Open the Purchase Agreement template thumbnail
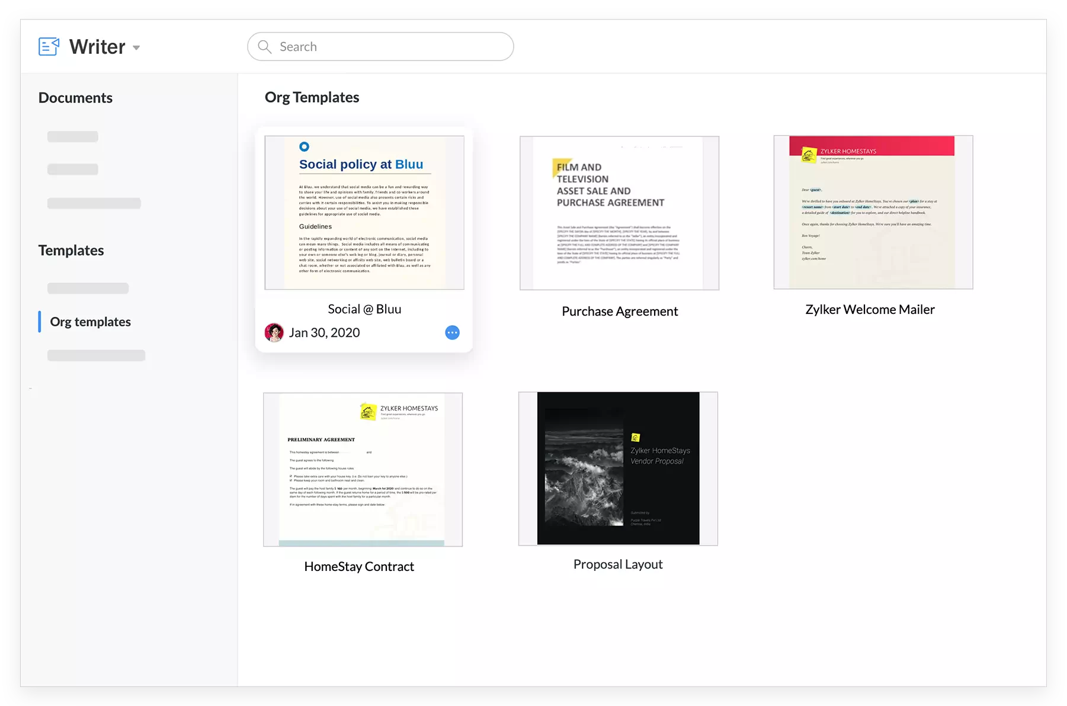The width and height of the screenshot is (1067, 706). (x=619, y=213)
